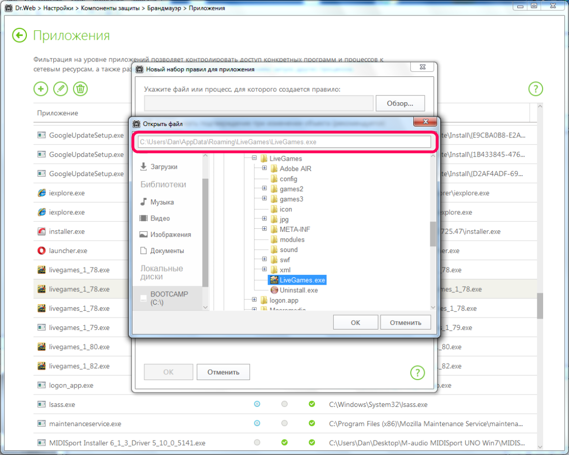Click blue gear icon in maintenanceservice.exe row
This screenshot has height=455, width=569.
coord(257,423)
